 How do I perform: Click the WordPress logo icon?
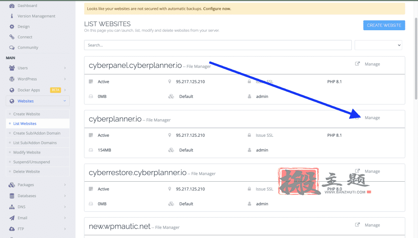click(12, 79)
